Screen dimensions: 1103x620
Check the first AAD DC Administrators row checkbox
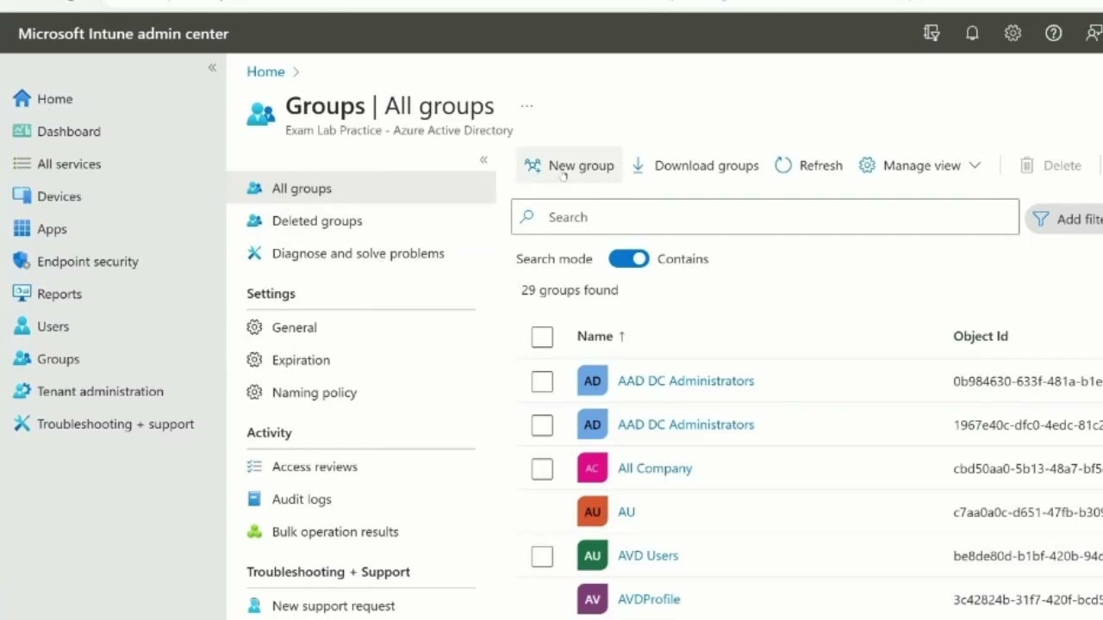542,381
